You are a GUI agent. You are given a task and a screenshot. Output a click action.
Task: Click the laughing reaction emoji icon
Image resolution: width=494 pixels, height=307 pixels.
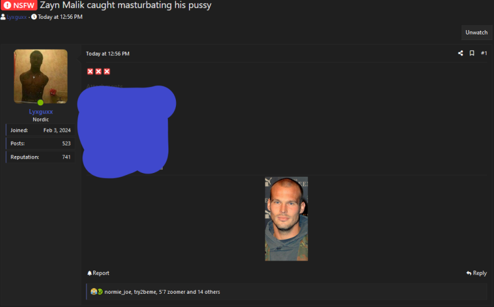[x=93, y=291]
